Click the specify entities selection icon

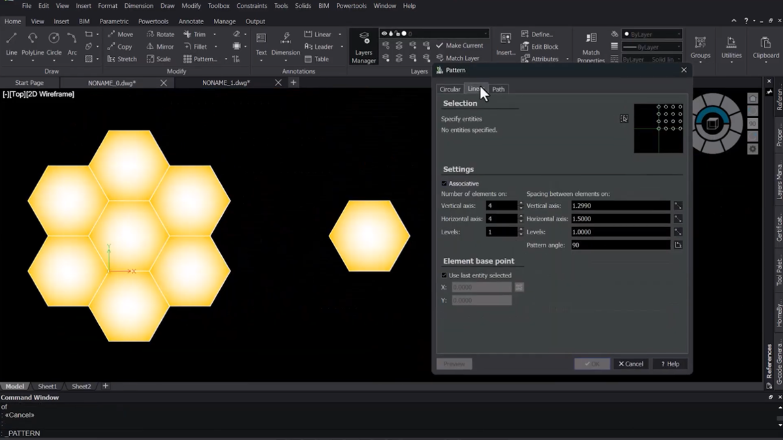(x=624, y=119)
